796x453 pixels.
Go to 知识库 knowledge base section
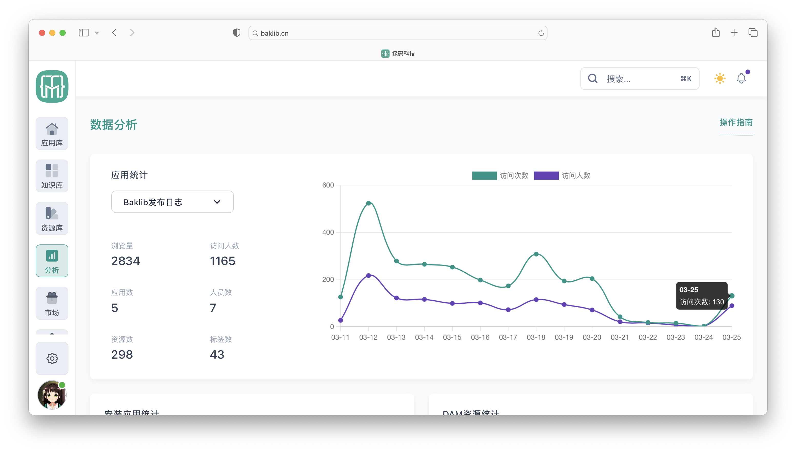[52, 176]
